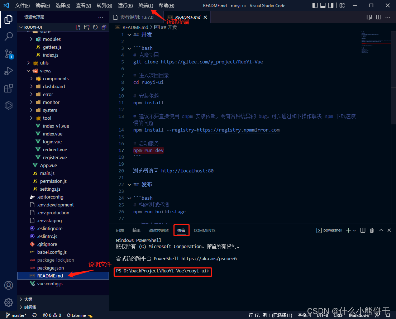Click master* branch in status bar
This screenshot has height=319, width=396.
point(16,315)
